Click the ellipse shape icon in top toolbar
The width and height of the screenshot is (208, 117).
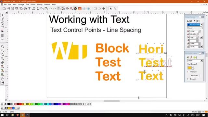pos(99,9)
